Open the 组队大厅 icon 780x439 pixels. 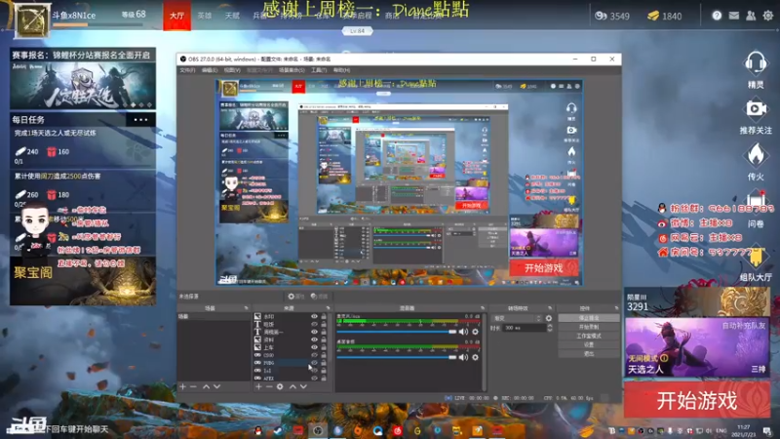[755, 259]
